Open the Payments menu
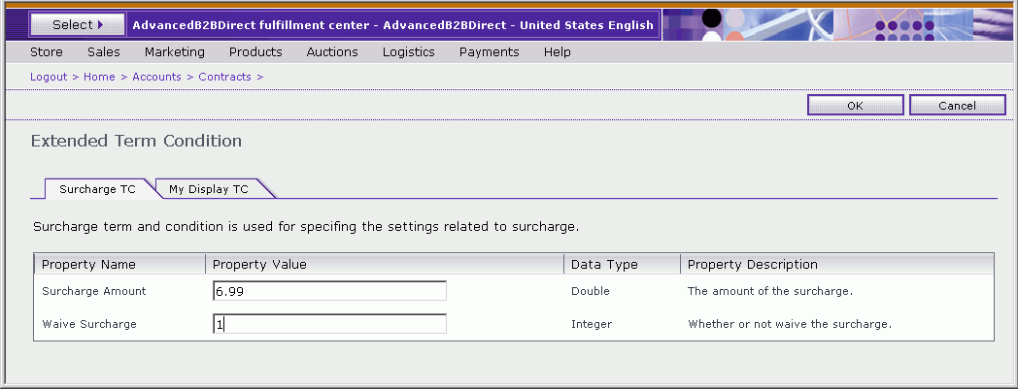Viewport: 1018px width, 389px height. pos(490,52)
